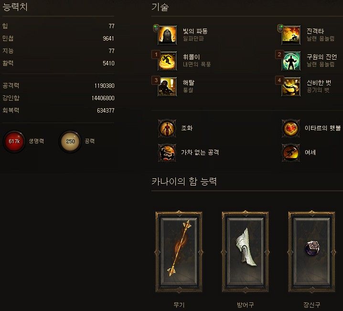343x311 pixels.
Task: Select the 진격타 skill icon
Action: pos(291,35)
